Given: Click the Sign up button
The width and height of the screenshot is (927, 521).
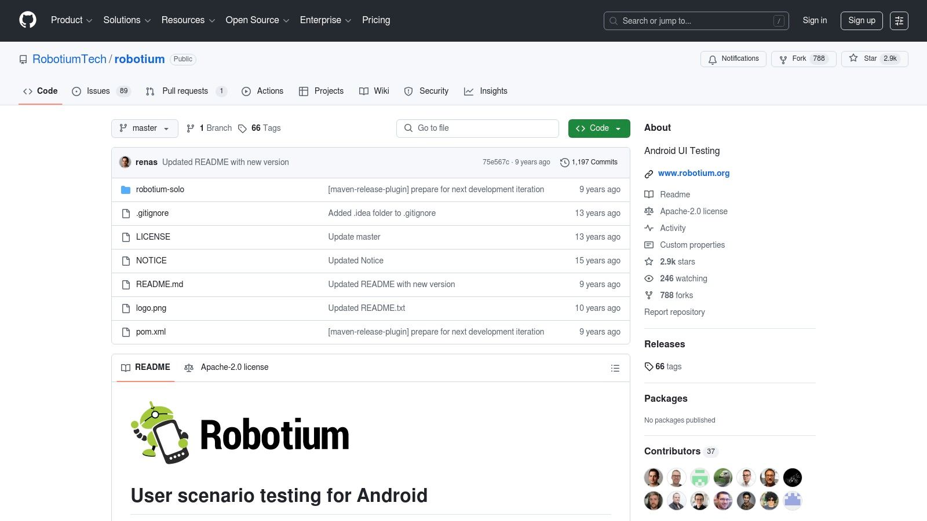Looking at the screenshot, I should [x=862, y=21].
